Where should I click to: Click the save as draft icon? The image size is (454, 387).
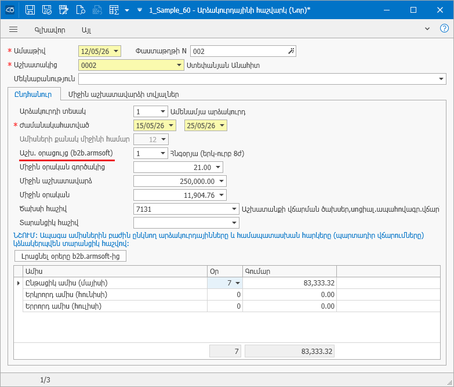(x=63, y=10)
